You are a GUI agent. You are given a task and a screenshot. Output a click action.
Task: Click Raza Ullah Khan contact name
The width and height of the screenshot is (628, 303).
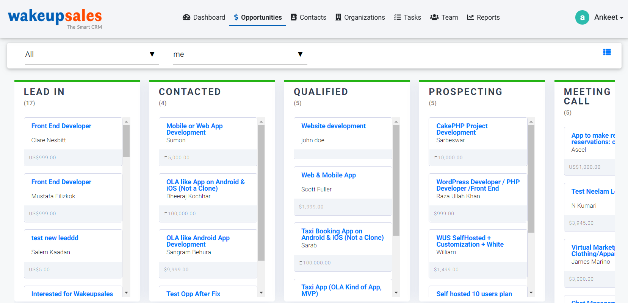click(458, 196)
